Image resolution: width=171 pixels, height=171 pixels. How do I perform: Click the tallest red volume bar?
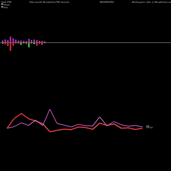11,47
